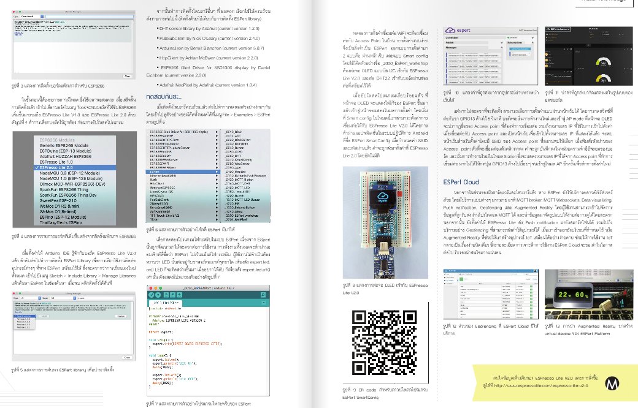Open highlighted ESPert entry in examples menu

point(183,172)
